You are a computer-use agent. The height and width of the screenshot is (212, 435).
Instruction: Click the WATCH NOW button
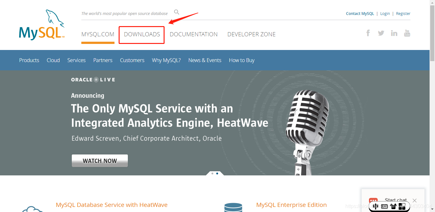point(100,161)
